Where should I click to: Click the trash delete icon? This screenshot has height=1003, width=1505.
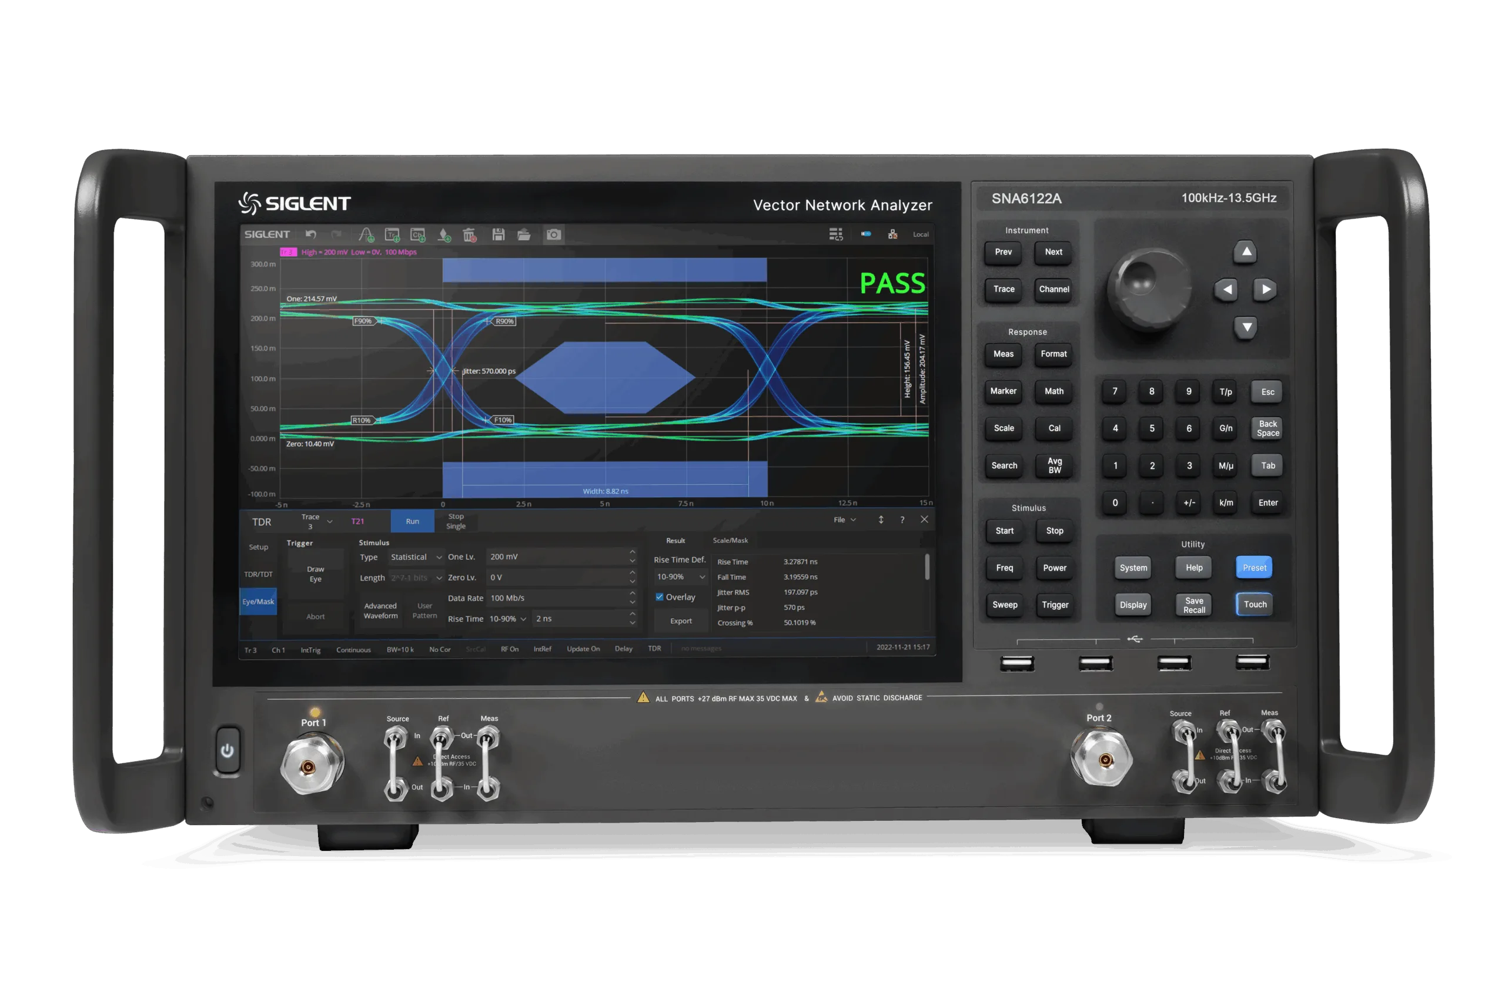tap(470, 235)
